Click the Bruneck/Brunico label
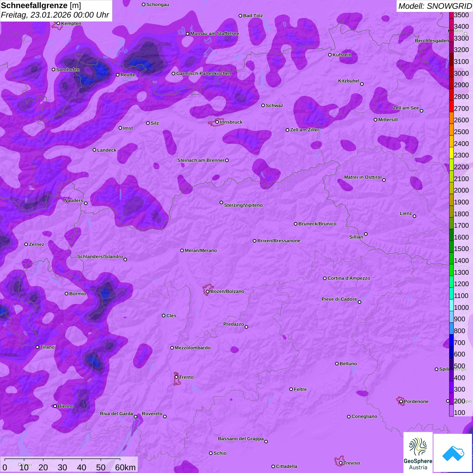This screenshot has height=473, width=473. [x=317, y=224]
